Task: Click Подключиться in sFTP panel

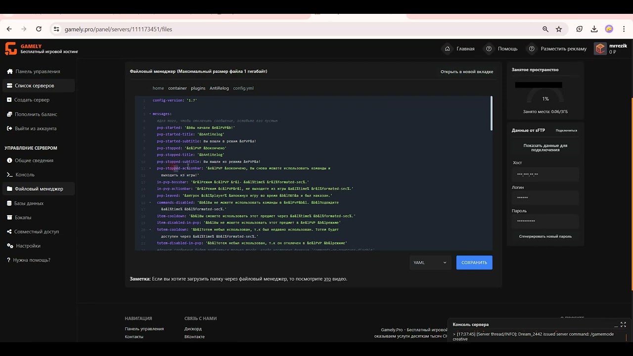Action: 566,131
